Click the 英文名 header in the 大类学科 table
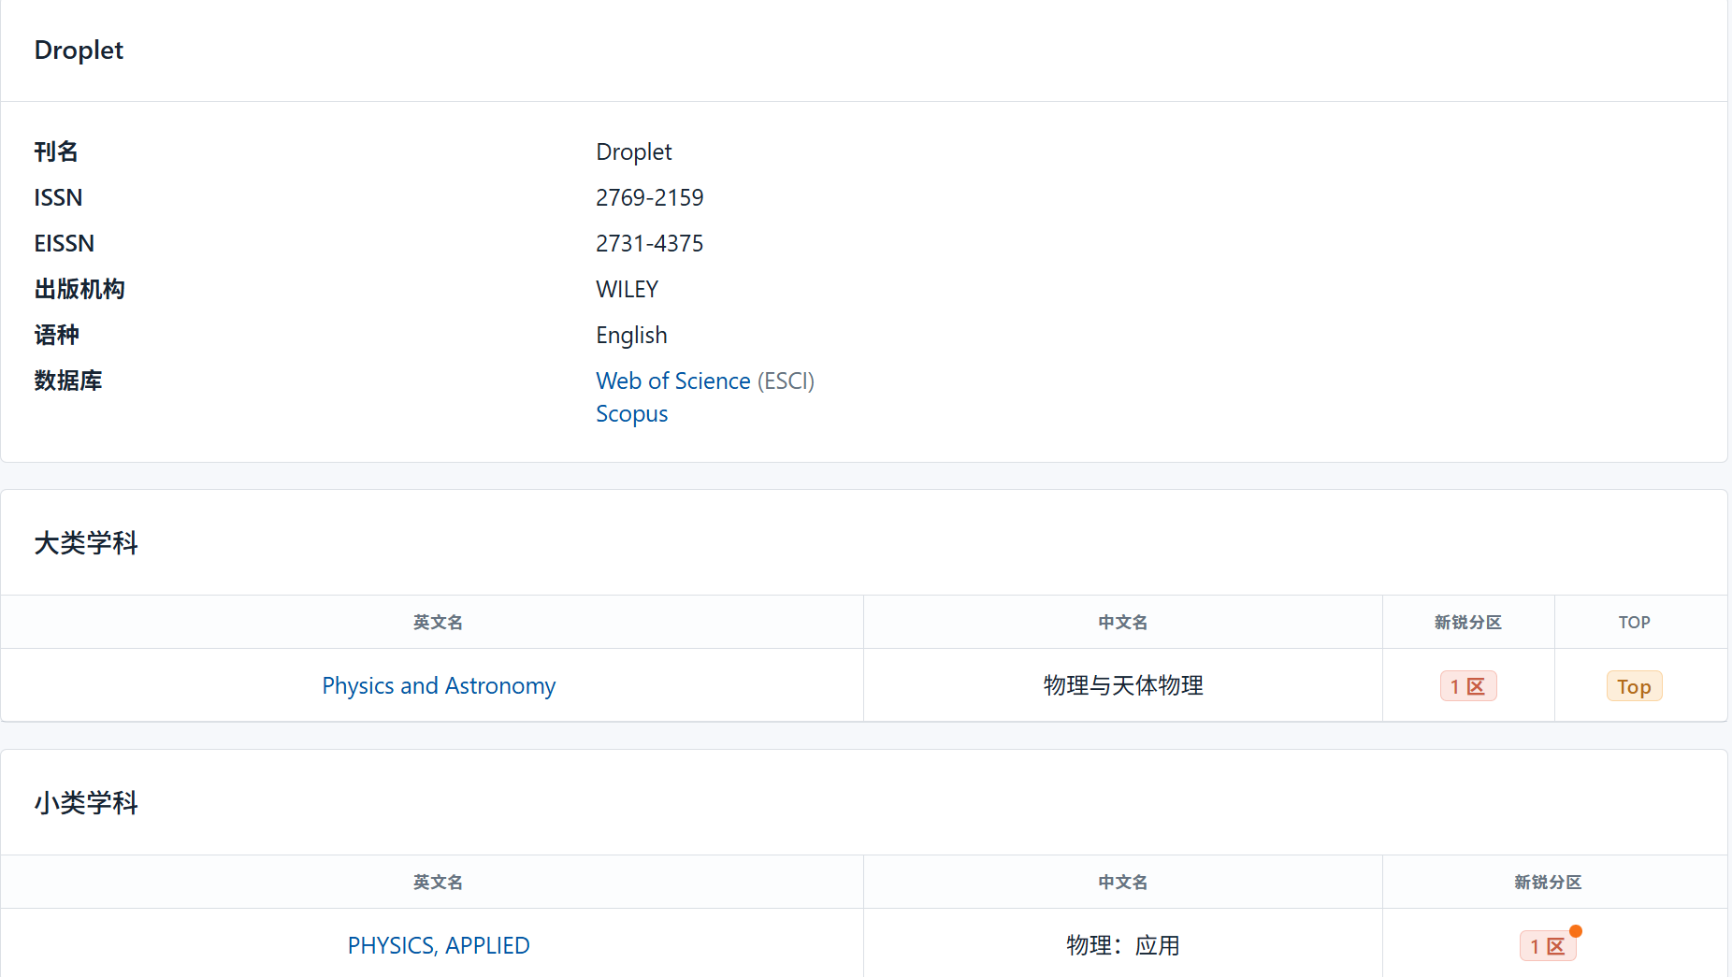The height and width of the screenshot is (977, 1732). click(438, 623)
